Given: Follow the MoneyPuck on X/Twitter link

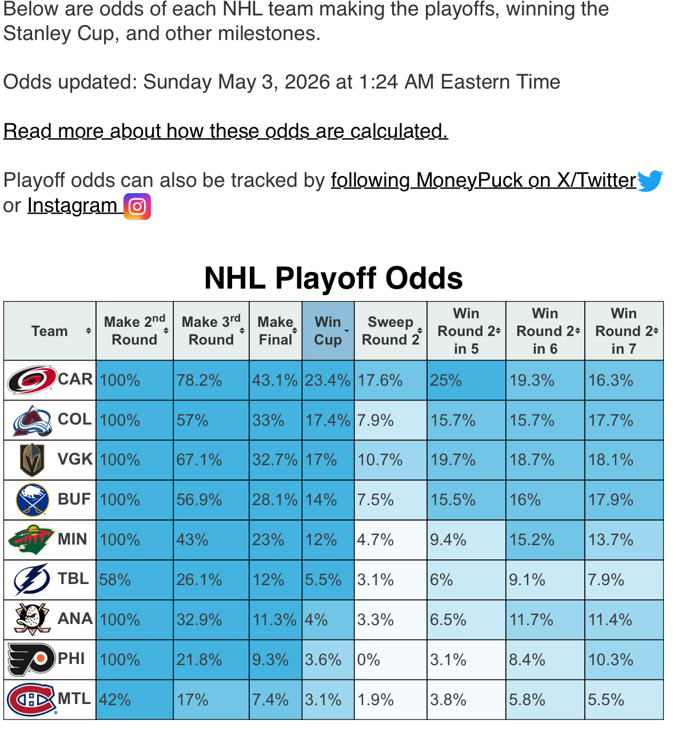Looking at the screenshot, I should tap(484, 181).
